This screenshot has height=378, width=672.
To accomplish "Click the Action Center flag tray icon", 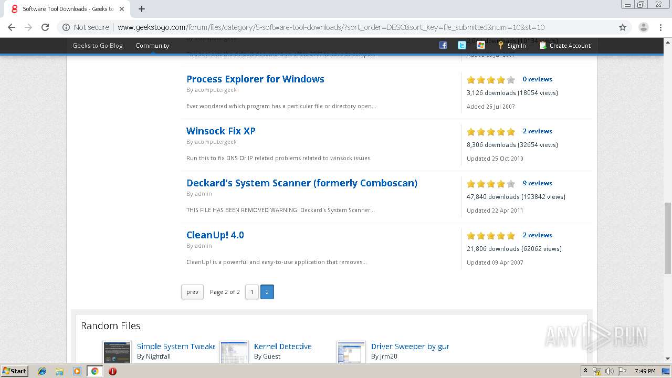I will [622, 371].
